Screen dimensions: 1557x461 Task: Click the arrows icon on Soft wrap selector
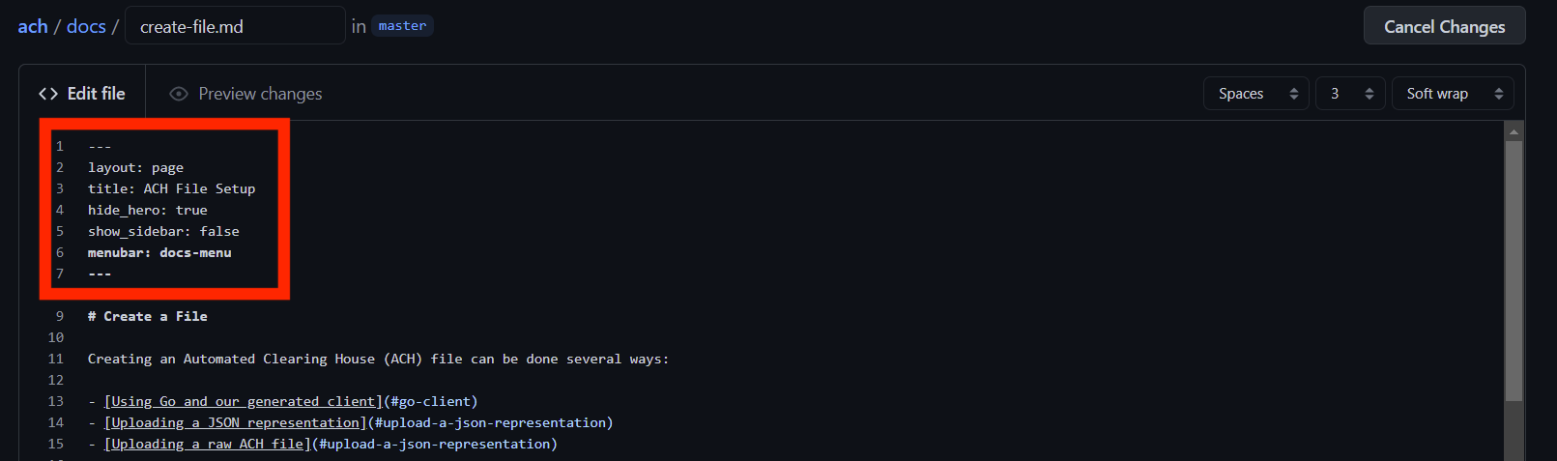point(1499,94)
